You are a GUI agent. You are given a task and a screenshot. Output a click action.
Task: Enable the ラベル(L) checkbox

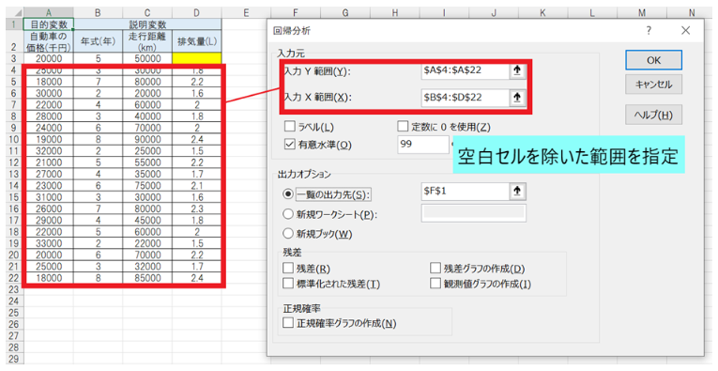point(289,127)
